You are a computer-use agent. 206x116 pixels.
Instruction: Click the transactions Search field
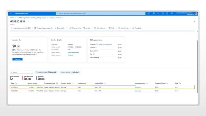pyautogui.click(x=22, y=72)
